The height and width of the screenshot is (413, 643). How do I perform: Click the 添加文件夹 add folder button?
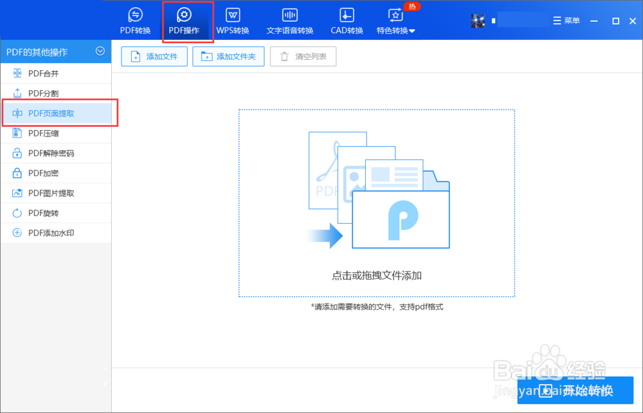tap(228, 57)
